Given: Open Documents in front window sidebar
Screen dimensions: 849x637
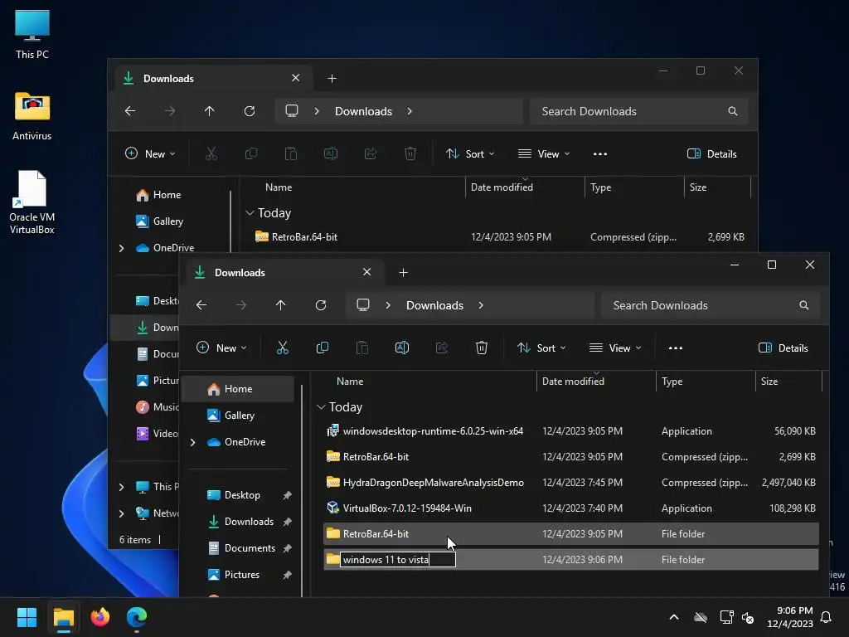Looking at the screenshot, I should click(x=241, y=548).
